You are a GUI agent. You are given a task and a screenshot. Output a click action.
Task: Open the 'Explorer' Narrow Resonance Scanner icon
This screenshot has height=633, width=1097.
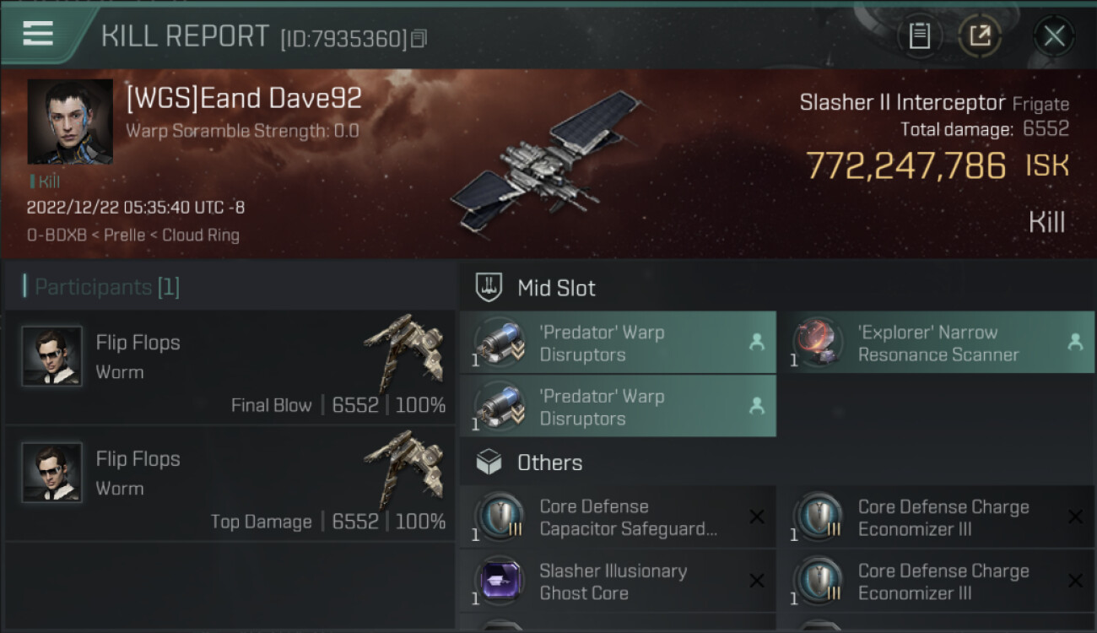819,343
